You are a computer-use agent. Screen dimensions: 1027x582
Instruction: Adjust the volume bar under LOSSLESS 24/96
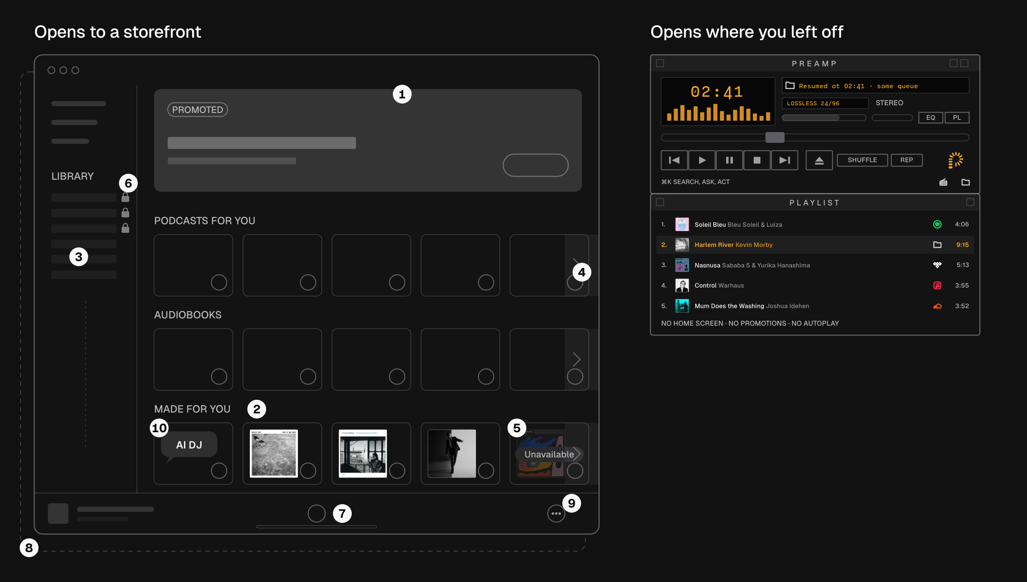pyautogui.click(x=824, y=118)
